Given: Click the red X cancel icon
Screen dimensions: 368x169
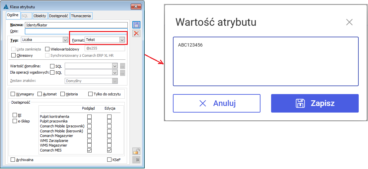Looking at the screenshot, I should 136,33.
